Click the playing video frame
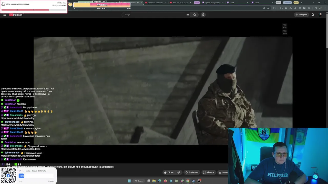This screenshot has height=184, width=328. [x=163, y=91]
